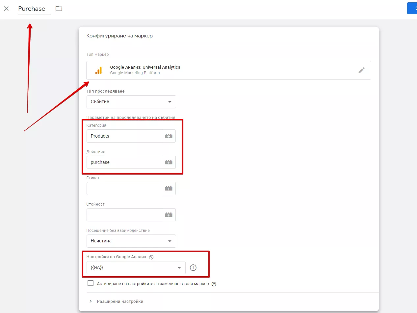This screenshot has height=313, width=417.
Task: Insert variable for Етикет field
Action: tap(169, 189)
